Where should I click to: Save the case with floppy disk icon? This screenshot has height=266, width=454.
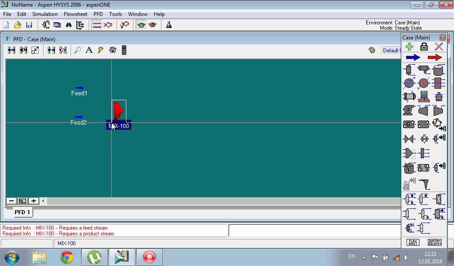29,25
